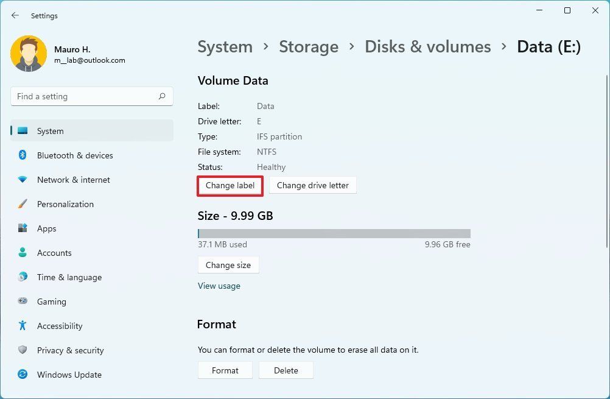The width and height of the screenshot is (610, 399).
Task: Open Time & language settings
Action: [x=69, y=277]
